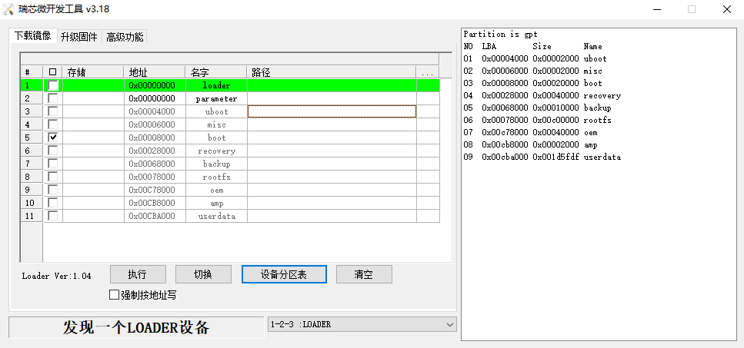Click the '...' browse column header
The height and width of the screenshot is (348, 744).
pos(428,72)
